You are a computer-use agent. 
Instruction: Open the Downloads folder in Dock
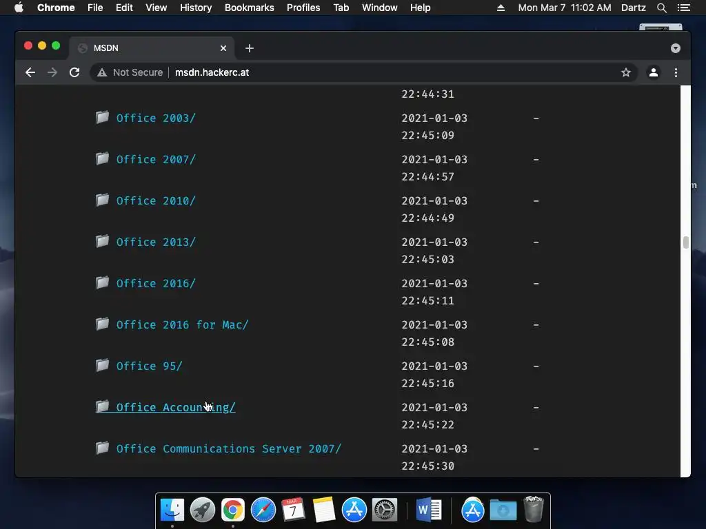[503, 510]
